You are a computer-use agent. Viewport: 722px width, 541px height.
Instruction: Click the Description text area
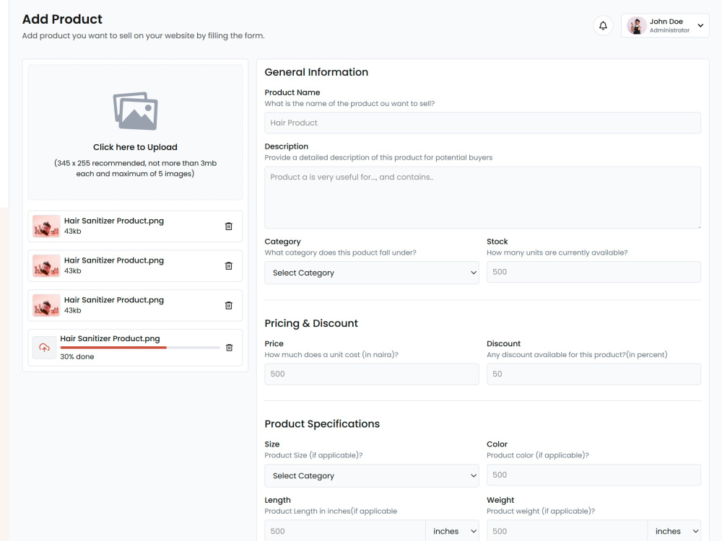coord(482,198)
